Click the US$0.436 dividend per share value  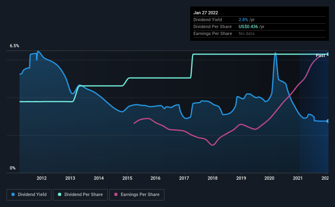[x=248, y=26]
